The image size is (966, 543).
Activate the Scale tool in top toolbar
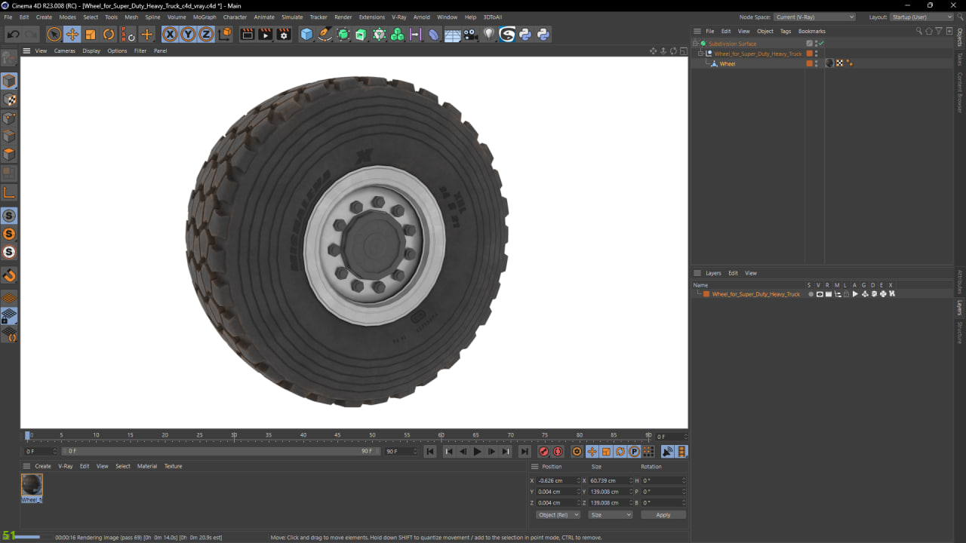91,34
